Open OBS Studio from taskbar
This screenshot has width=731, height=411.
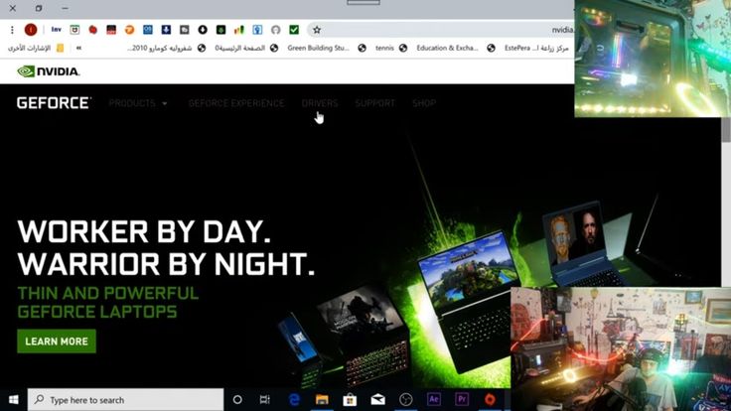click(x=406, y=400)
